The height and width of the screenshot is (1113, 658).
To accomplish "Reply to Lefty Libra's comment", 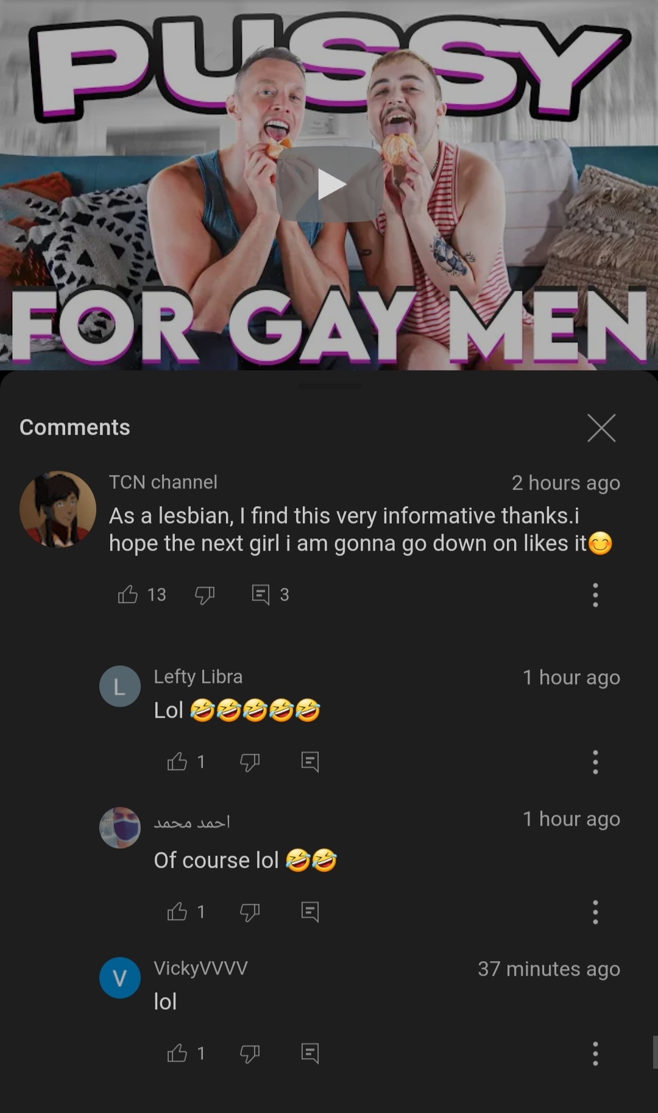I will 310,762.
